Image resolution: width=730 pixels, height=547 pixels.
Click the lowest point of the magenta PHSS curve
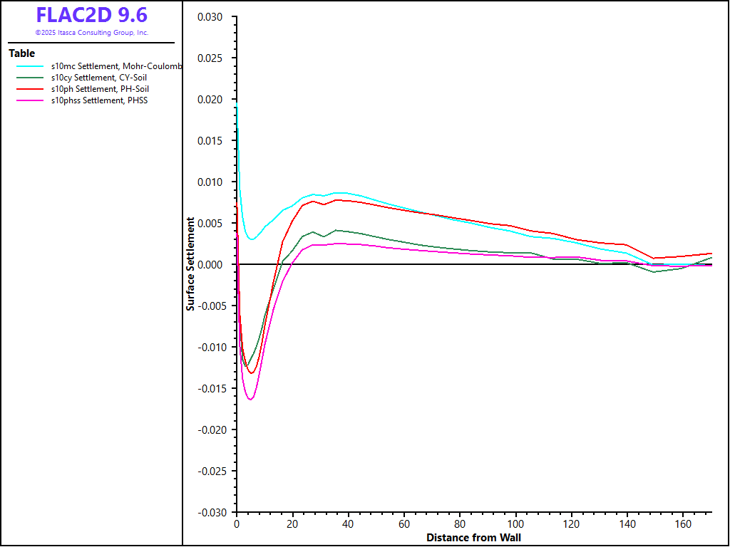coord(250,399)
